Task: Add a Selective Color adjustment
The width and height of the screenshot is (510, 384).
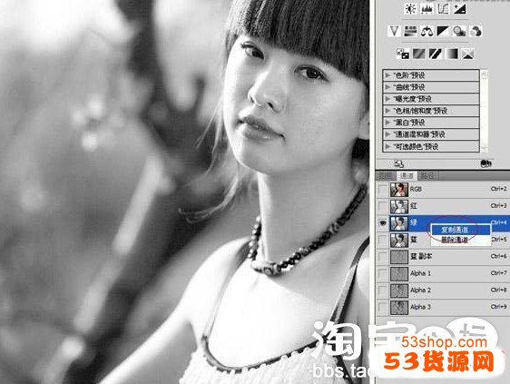Action: (x=467, y=54)
